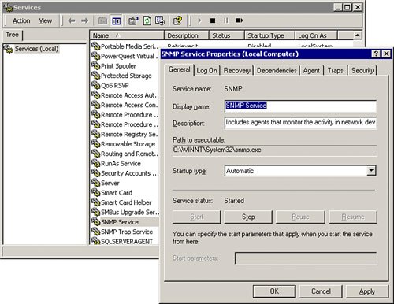Select Services (Local) tree item
Viewport: 394px width, 304px height.
point(36,49)
